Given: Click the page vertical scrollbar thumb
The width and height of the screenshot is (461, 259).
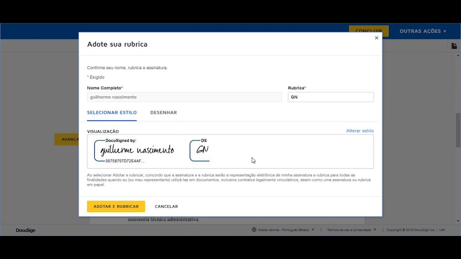Looking at the screenshot, I should coord(458,129).
